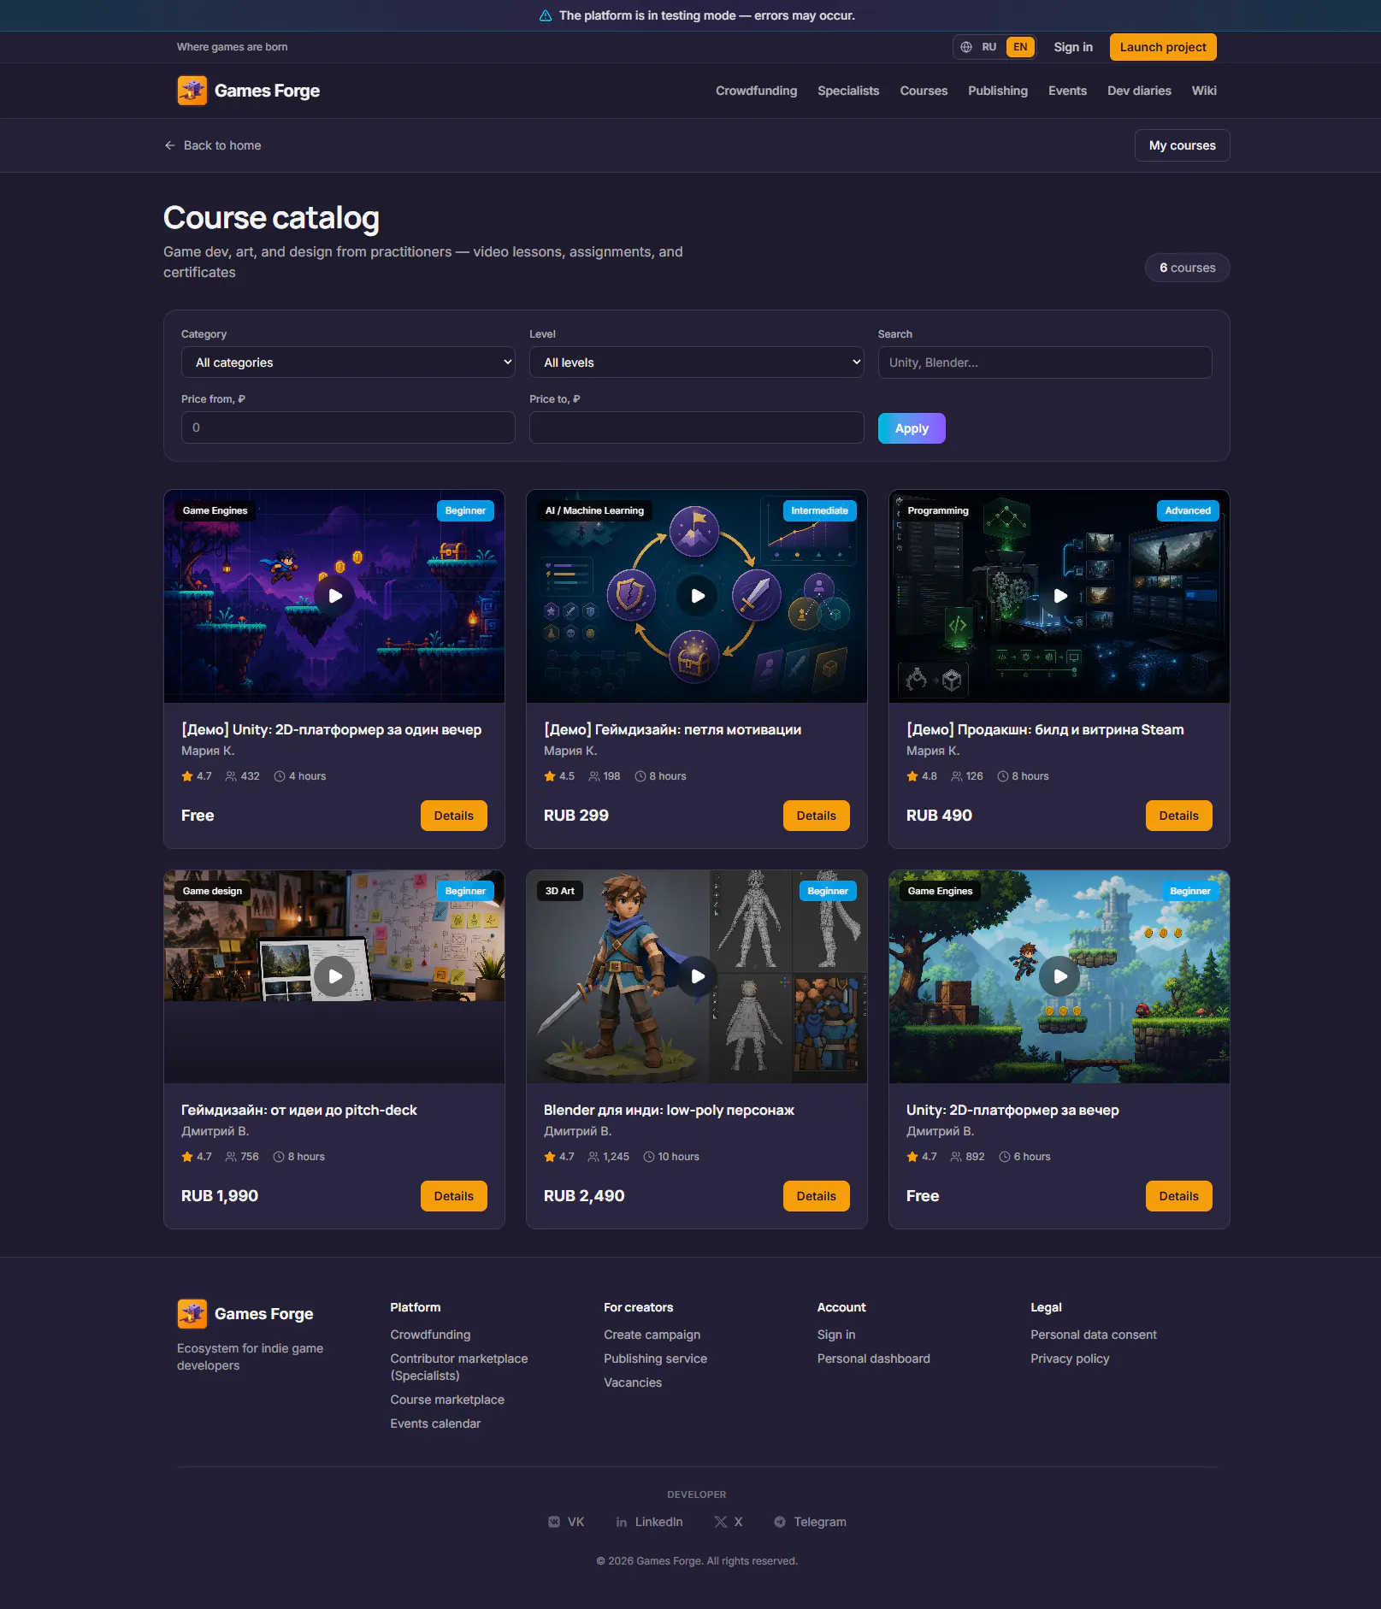Screen dimensions: 1381x1609
Task: Open Details for Unity 2D-платформер за вечер
Action: pos(1178,1196)
